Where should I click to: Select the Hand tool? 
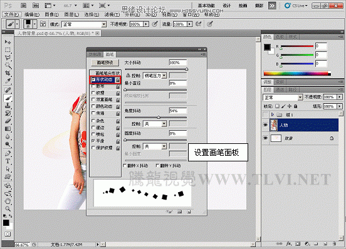click(8, 201)
